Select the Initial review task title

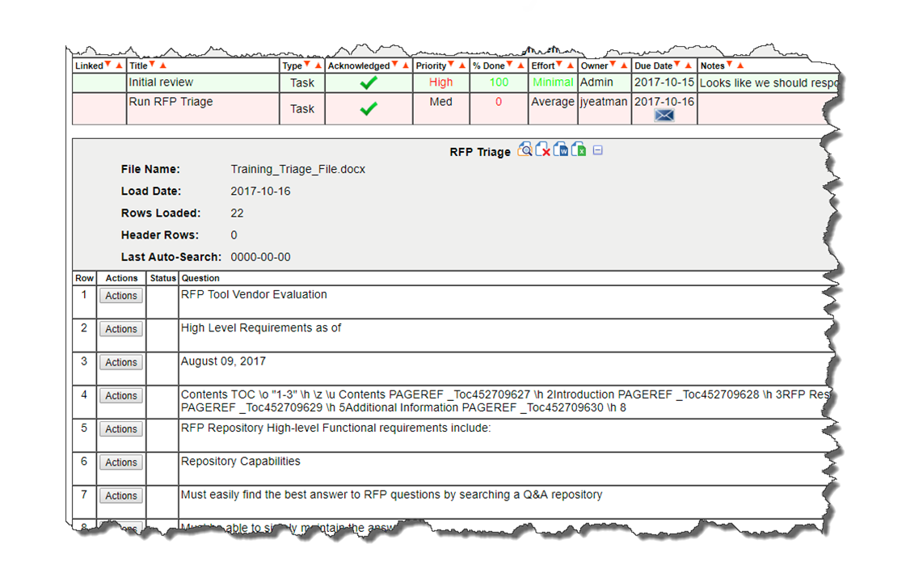tap(161, 82)
